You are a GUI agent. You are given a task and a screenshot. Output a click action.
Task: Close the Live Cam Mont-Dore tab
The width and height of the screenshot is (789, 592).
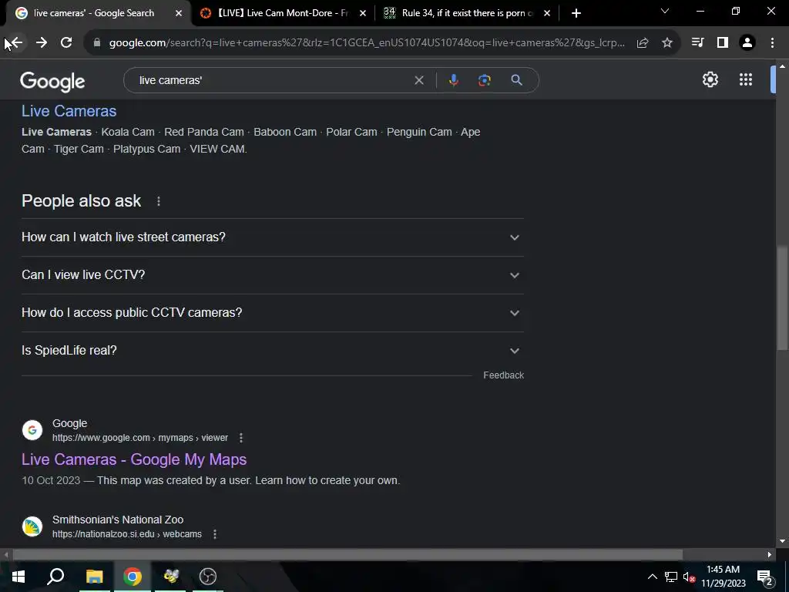click(363, 14)
